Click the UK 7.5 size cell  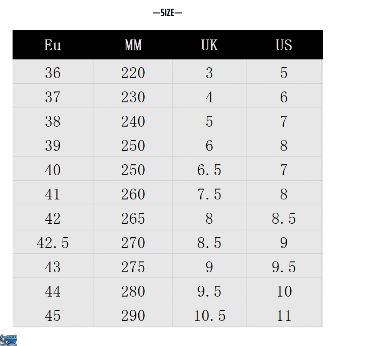(209, 194)
